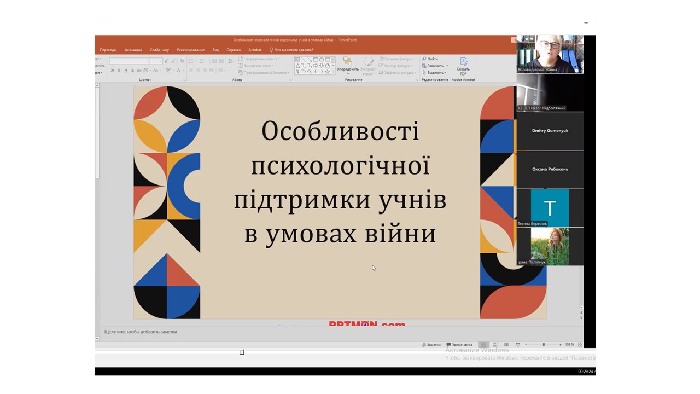The width and height of the screenshot is (700, 394).
Task: Start slideshow from status bar icon
Action: click(x=518, y=345)
